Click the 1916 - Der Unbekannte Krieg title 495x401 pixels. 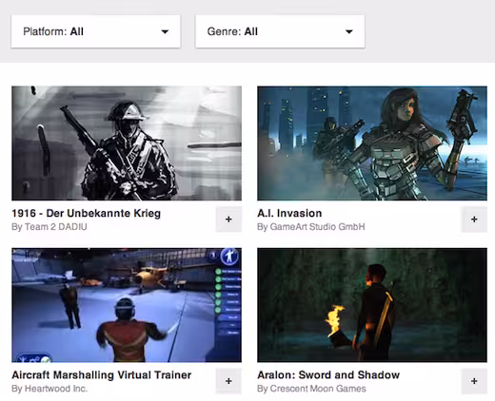coord(87,213)
